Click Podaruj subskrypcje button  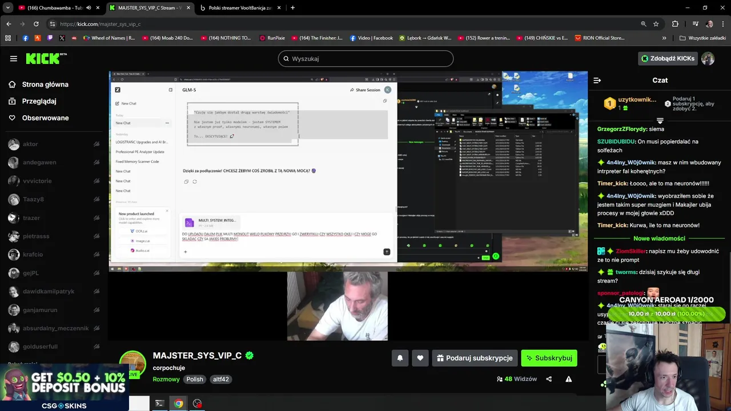pos(475,358)
